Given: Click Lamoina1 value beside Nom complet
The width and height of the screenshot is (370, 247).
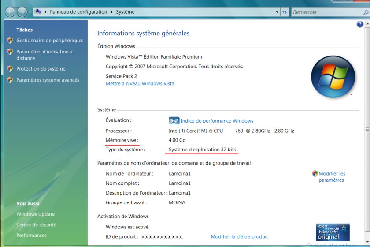Looking at the screenshot, I should 180,183.
